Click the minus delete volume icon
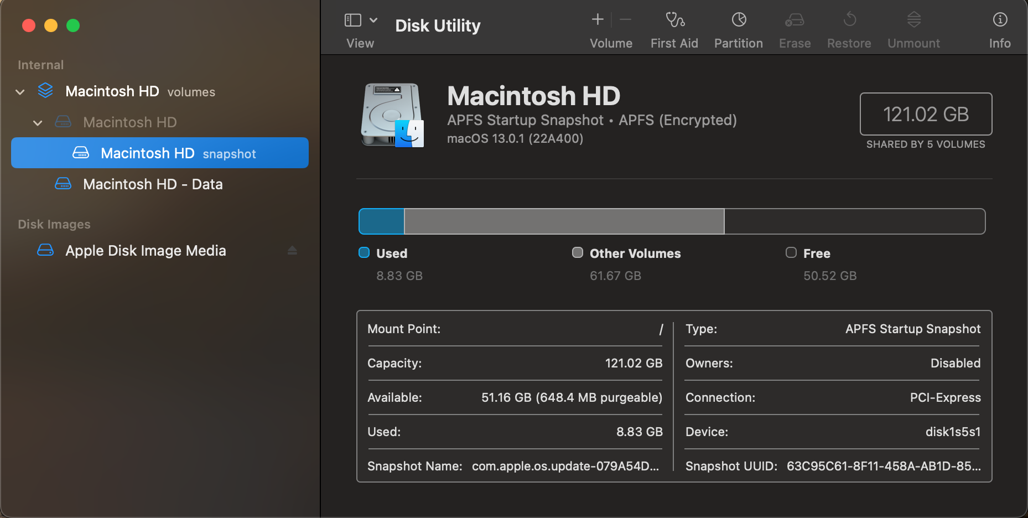The height and width of the screenshot is (518, 1028). (626, 20)
